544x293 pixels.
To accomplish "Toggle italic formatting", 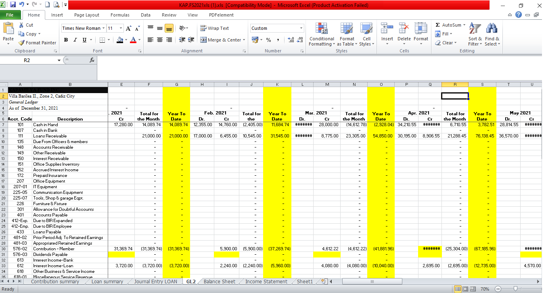I will click(75, 40).
